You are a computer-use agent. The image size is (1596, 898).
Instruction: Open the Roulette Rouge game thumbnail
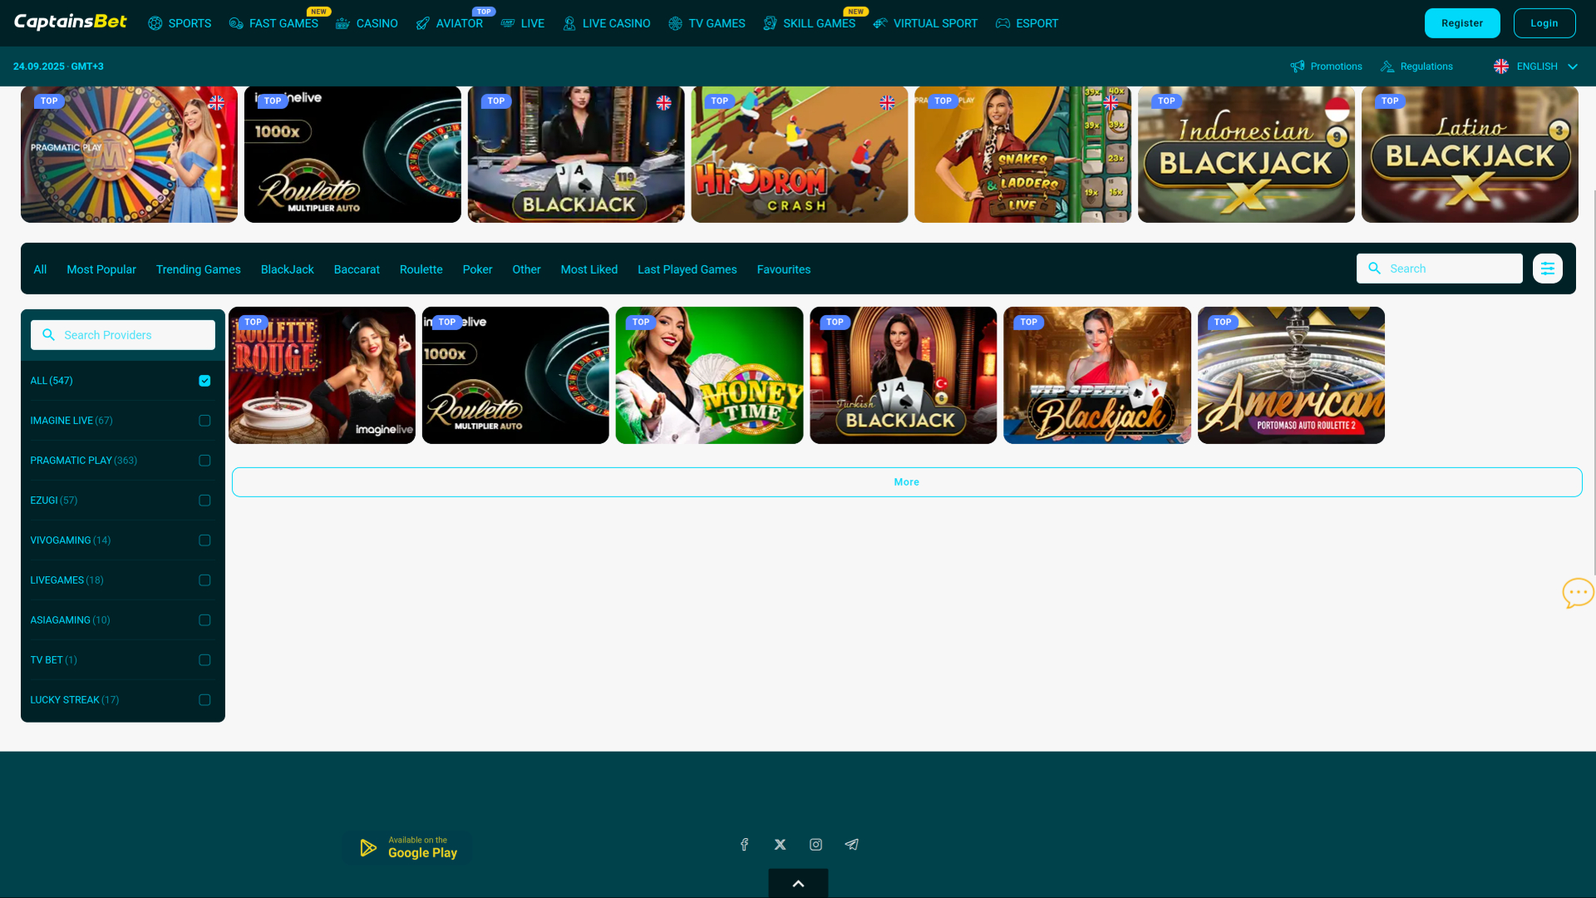[x=321, y=375]
